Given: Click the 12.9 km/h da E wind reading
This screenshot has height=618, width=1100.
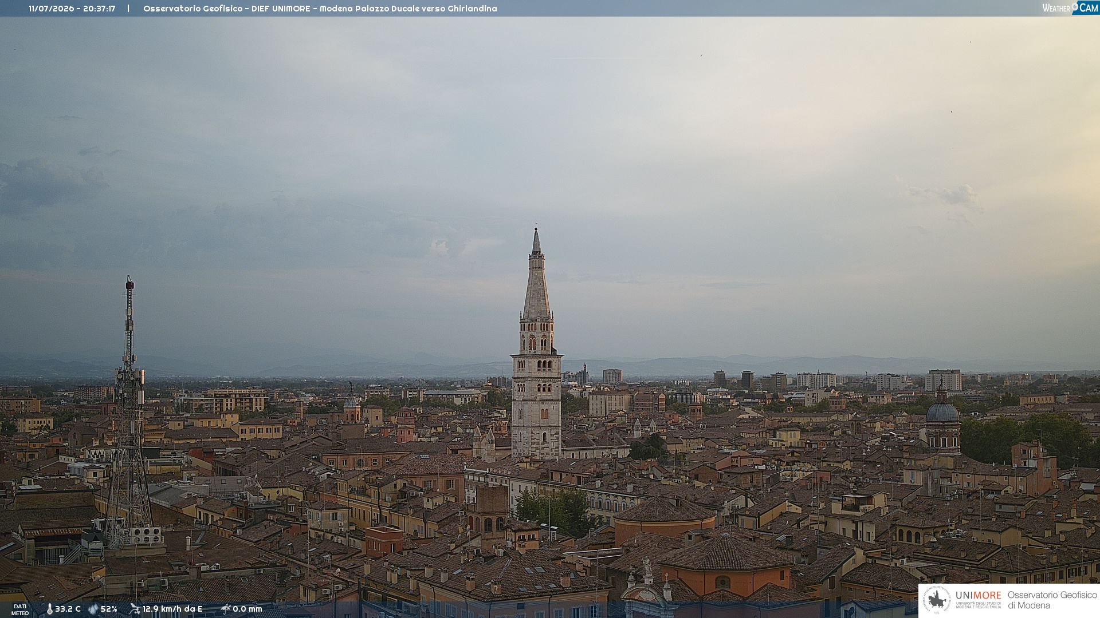Looking at the screenshot, I should [x=172, y=609].
